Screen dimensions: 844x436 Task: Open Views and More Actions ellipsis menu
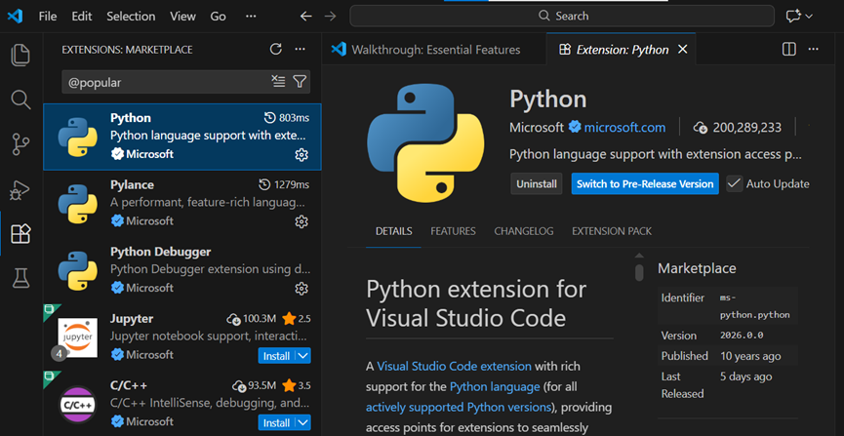tap(301, 49)
